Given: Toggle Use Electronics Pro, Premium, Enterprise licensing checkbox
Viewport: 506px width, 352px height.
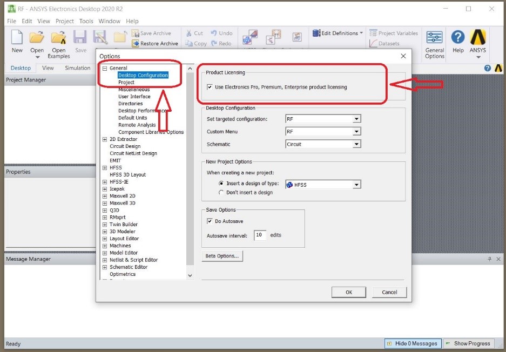Looking at the screenshot, I should pos(210,87).
